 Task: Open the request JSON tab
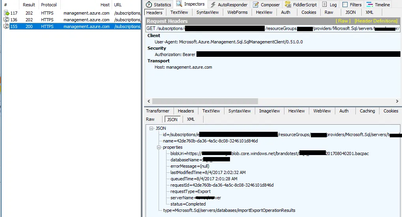[x=350, y=12]
